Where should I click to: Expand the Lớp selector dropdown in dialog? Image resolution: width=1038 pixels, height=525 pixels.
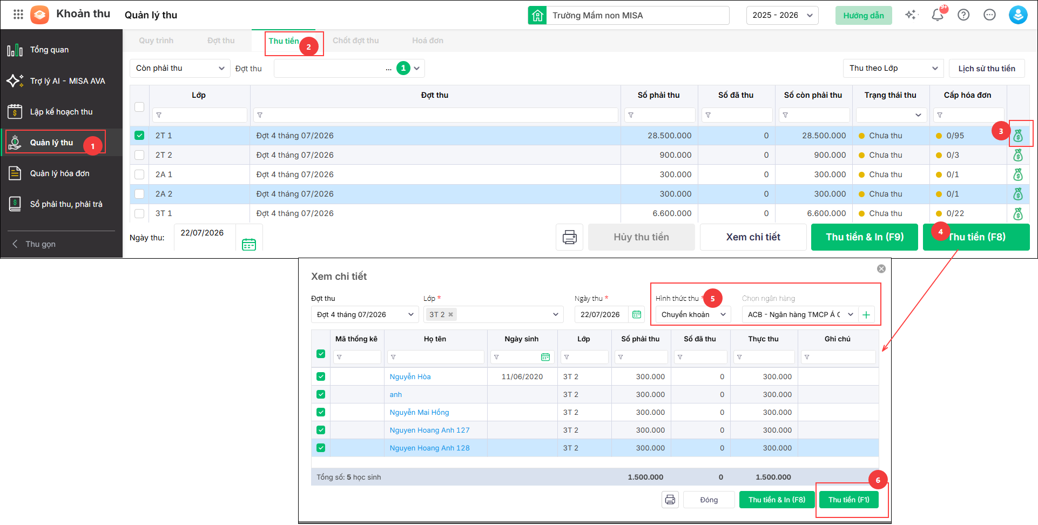point(556,314)
